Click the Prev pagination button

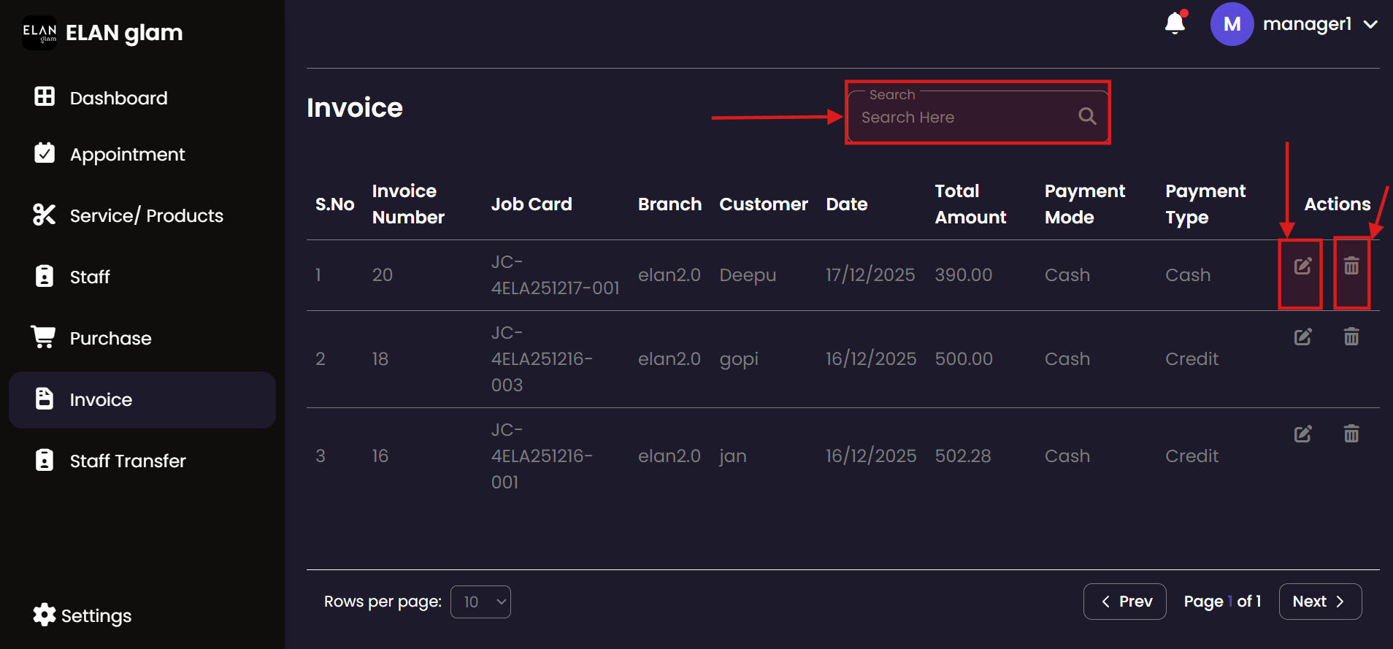1124,602
